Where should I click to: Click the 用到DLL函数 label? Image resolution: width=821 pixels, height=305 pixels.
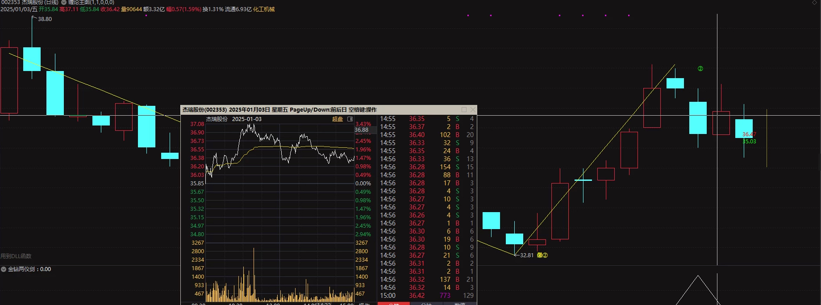16,256
